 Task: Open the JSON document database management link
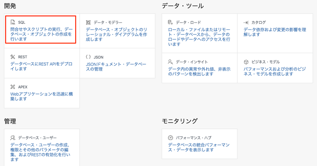click(x=116, y=66)
